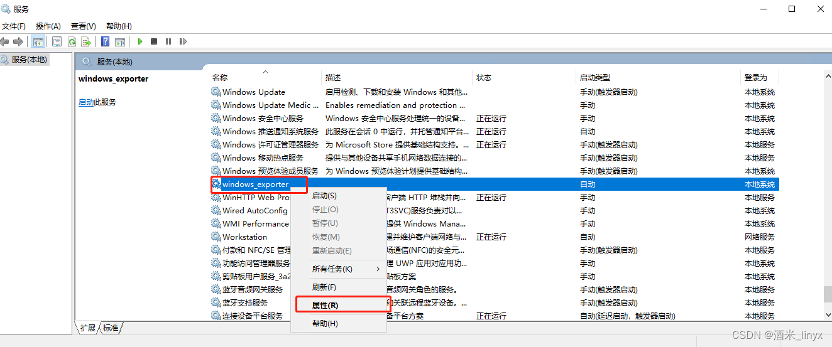Select the 剪贴板用户服务 row
This screenshot has height=347, width=832.
pyautogui.click(x=495, y=276)
